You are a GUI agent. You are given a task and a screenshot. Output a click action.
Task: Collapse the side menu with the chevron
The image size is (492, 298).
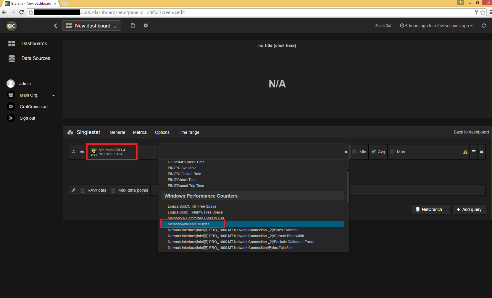coord(56,26)
